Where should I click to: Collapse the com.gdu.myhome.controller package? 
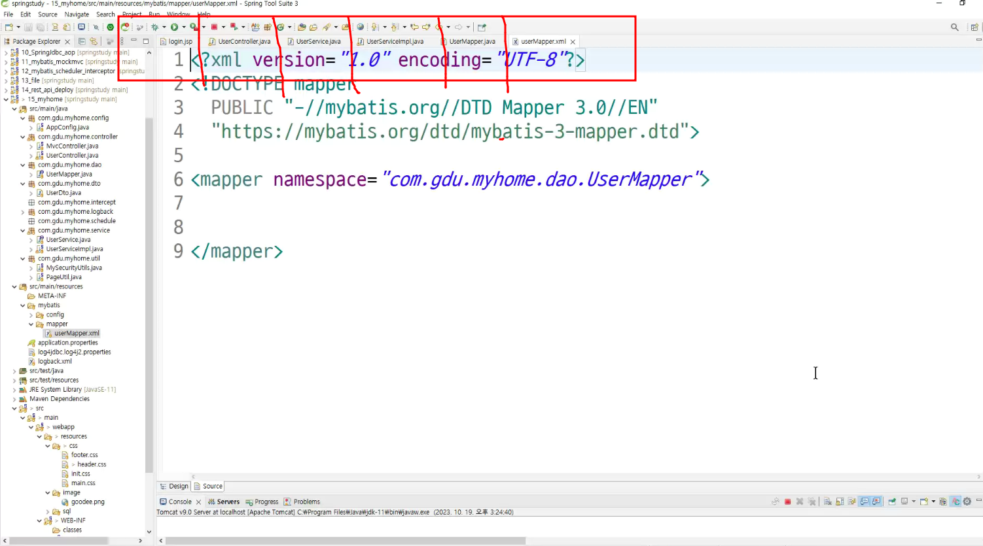pos(23,137)
